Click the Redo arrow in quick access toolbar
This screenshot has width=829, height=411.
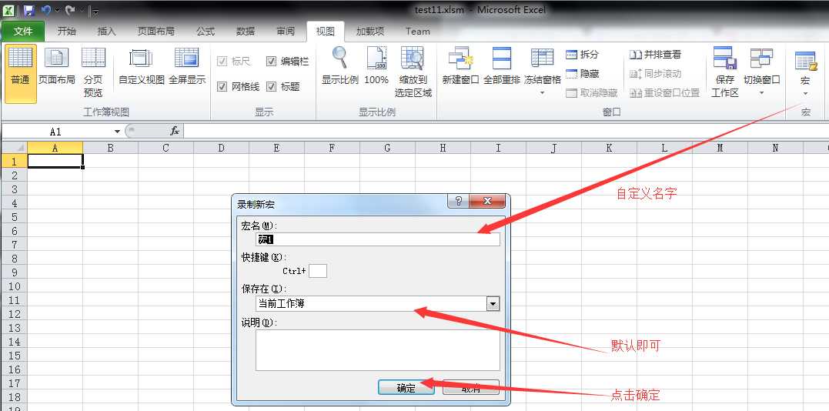(70, 10)
